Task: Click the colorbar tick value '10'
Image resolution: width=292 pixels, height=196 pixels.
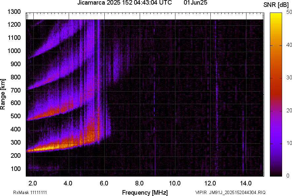Action: click(x=289, y=143)
